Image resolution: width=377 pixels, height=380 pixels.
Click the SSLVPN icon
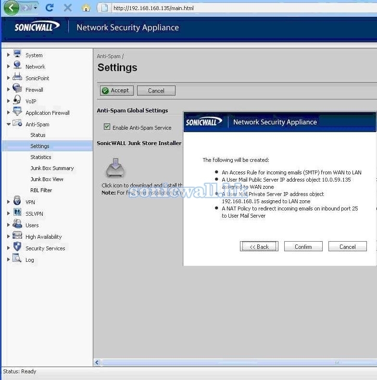pos(17,212)
